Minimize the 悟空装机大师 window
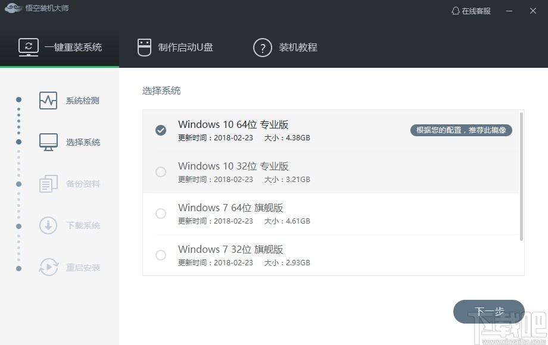Image resolution: width=548 pixels, height=345 pixels. pyautogui.click(x=509, y=11)
